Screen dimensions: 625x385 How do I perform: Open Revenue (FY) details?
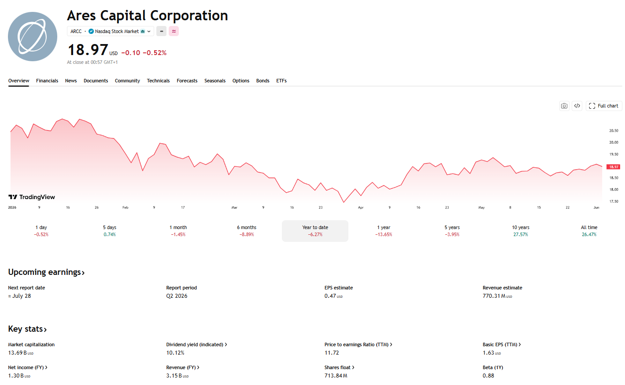click(x=183, y=367)
